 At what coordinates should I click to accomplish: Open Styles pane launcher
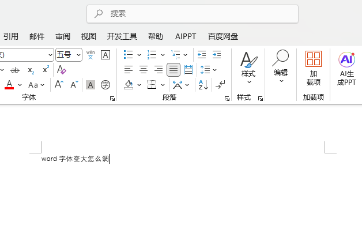tap(261, 99)
